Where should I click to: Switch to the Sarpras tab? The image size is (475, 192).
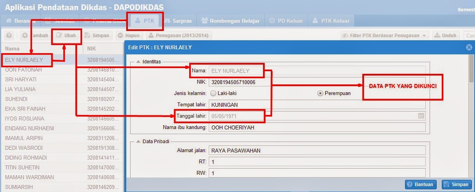(x=178, y=21)
